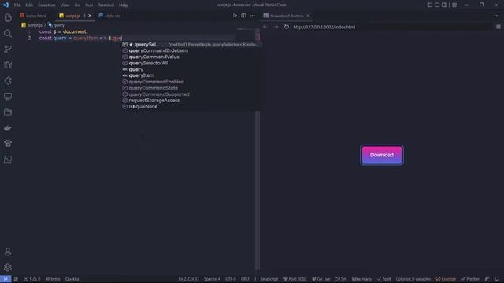The height and width of the screenshot is (283, 504).
Task: Open errors and warnings in status bar
Action: coord(31,279)
